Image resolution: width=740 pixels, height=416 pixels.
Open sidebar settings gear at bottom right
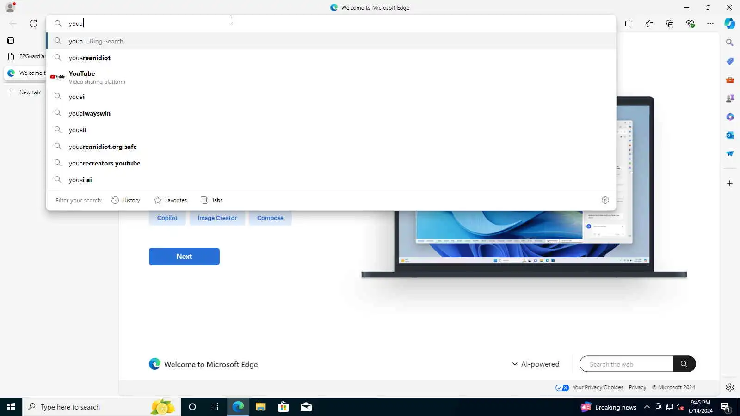(730, 387)
